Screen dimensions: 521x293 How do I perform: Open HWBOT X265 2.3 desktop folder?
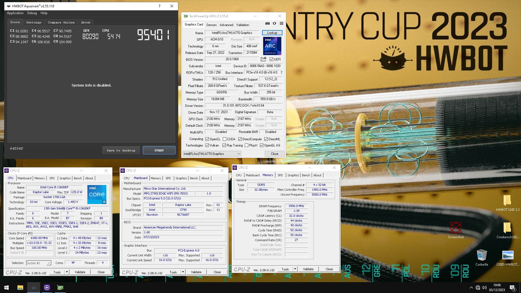[x=507, y=203]
